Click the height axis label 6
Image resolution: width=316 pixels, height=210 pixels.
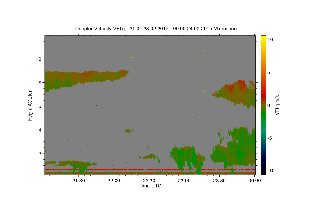pos(40,106)
